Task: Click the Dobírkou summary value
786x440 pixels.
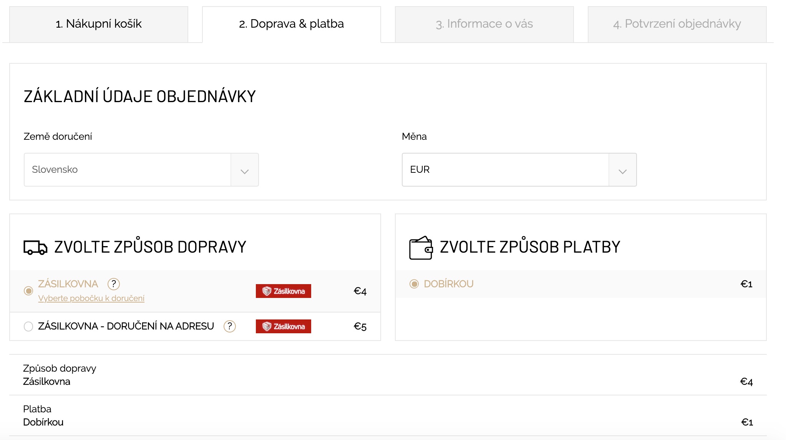Action: (43, 422)
